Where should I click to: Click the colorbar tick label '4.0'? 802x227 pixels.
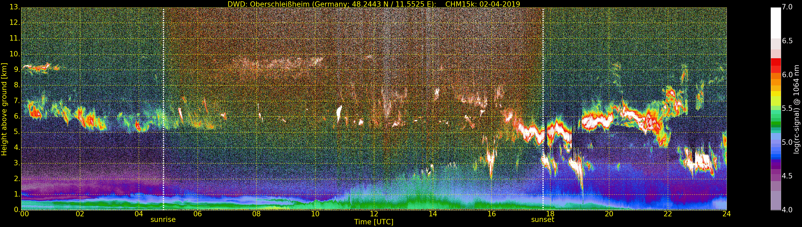(x=787, y=210)
